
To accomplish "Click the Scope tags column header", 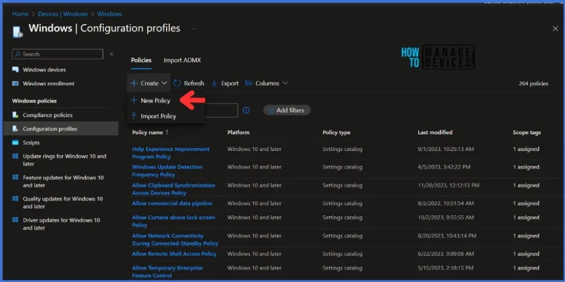I will (x=527, y=132).
